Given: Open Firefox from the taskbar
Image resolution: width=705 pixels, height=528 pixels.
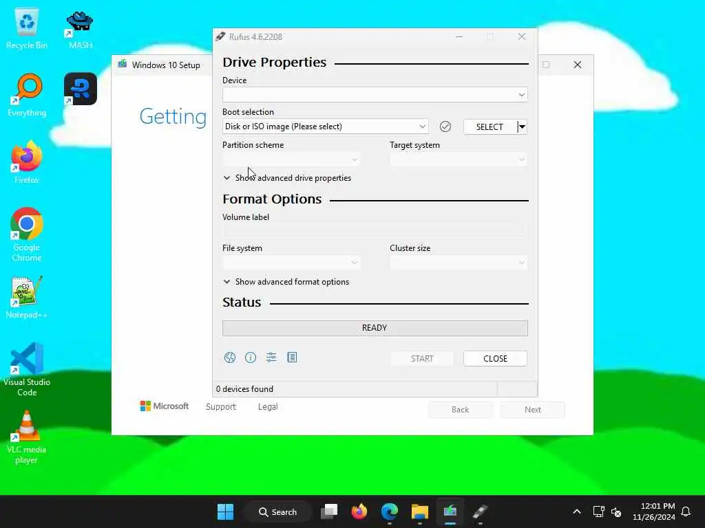Looking at the screenshot, I should 359,511.
